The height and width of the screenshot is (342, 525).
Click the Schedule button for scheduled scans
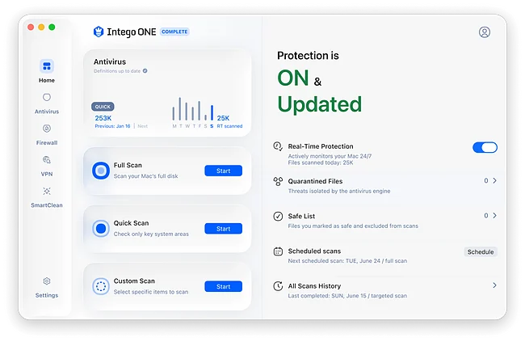point(481,251)
